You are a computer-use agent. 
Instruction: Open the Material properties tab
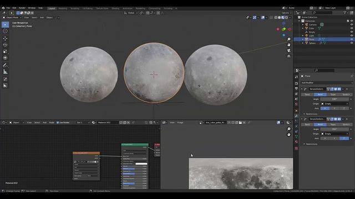296,142
